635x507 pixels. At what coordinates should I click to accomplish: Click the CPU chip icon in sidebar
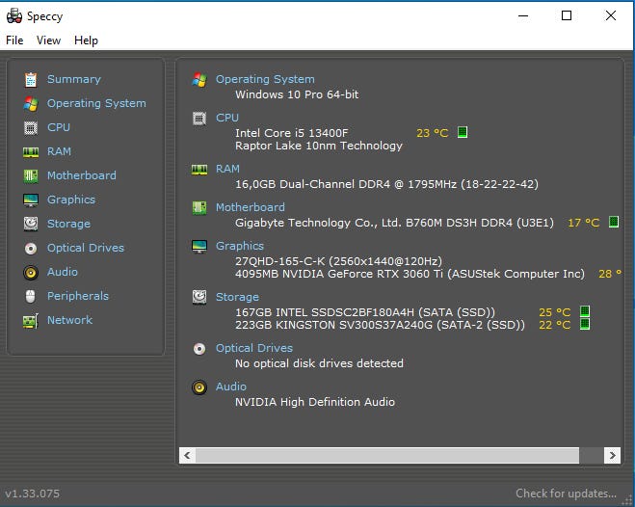coord(31,128)
